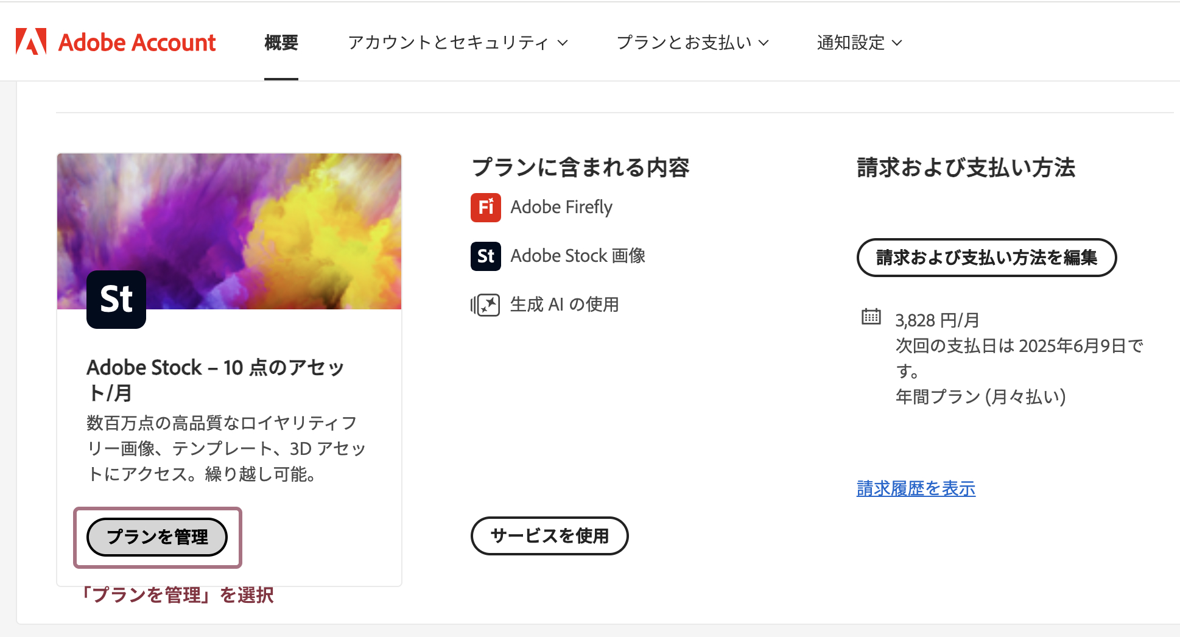Click the colorful Adobe Stock banner image
Viewport: 1180px width, 637px height.
point(230,231)
